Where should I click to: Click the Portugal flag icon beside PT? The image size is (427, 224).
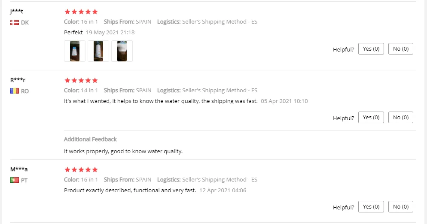(14, 180)
